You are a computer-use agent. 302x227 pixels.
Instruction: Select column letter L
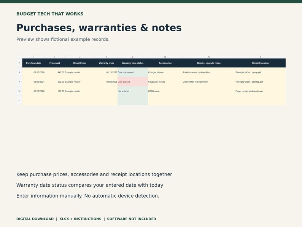click(x=133, y=57)
